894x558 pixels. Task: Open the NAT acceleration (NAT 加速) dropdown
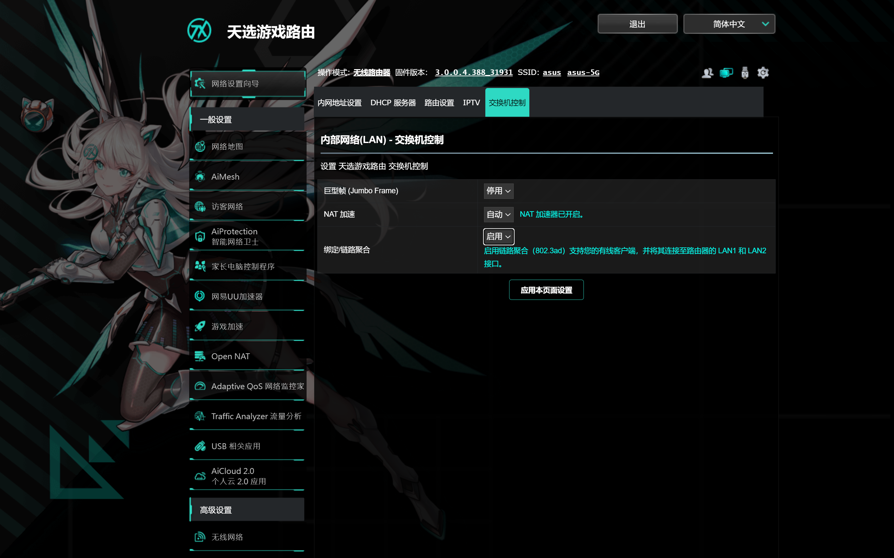(498, 214)
